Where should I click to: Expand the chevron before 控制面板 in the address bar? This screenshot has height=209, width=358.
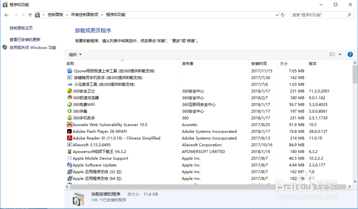pos(44,15)
